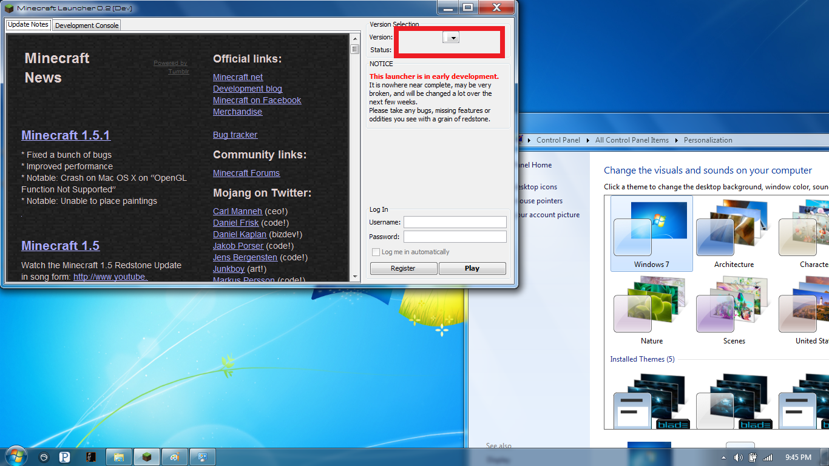The image size is (829, 466).
Task: Select the Nature theme thumbnail
Action: point(652,310)
